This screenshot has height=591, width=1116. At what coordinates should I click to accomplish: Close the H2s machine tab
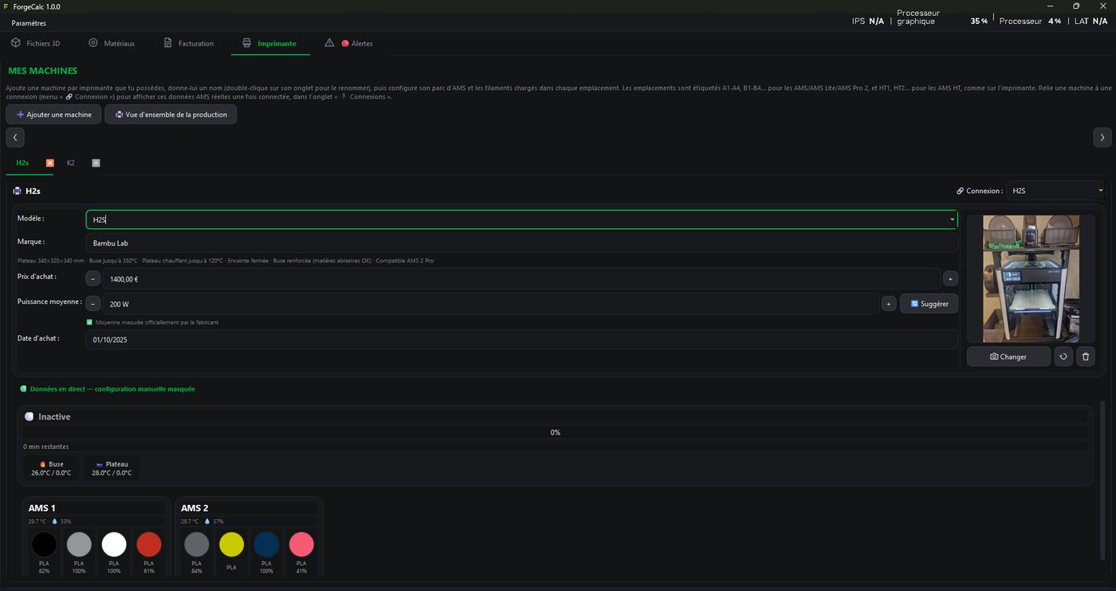(x=50, y=163)
